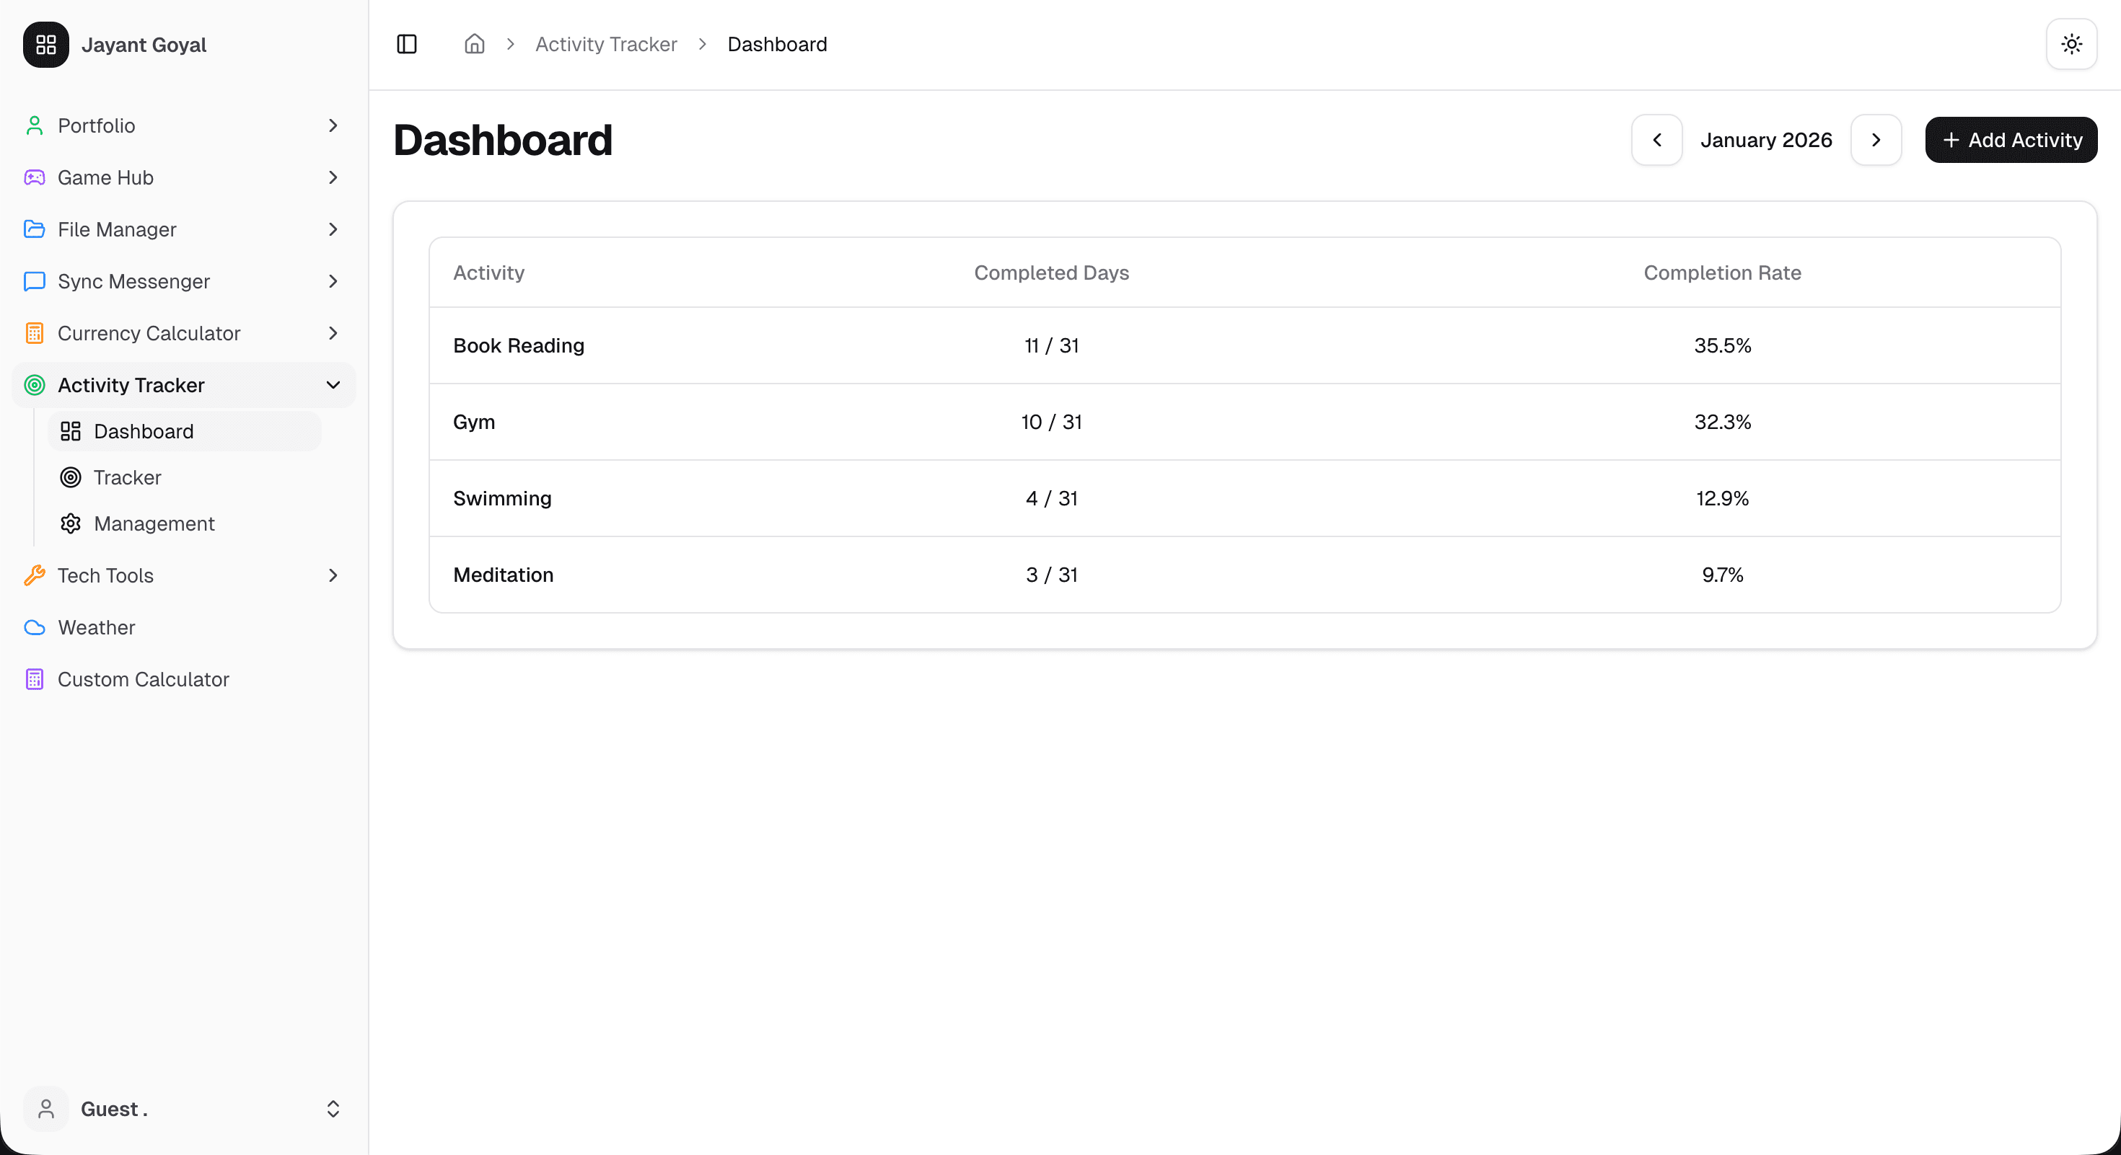The image size is (2121, 1155).
Task: Click the Dashboard grid icon in submenu
Action: click(x=71, y=431)
